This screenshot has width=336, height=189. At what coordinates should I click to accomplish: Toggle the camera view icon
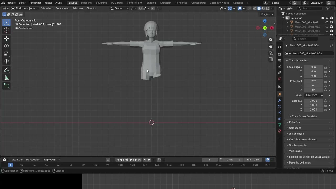click(x=271, y=53)
